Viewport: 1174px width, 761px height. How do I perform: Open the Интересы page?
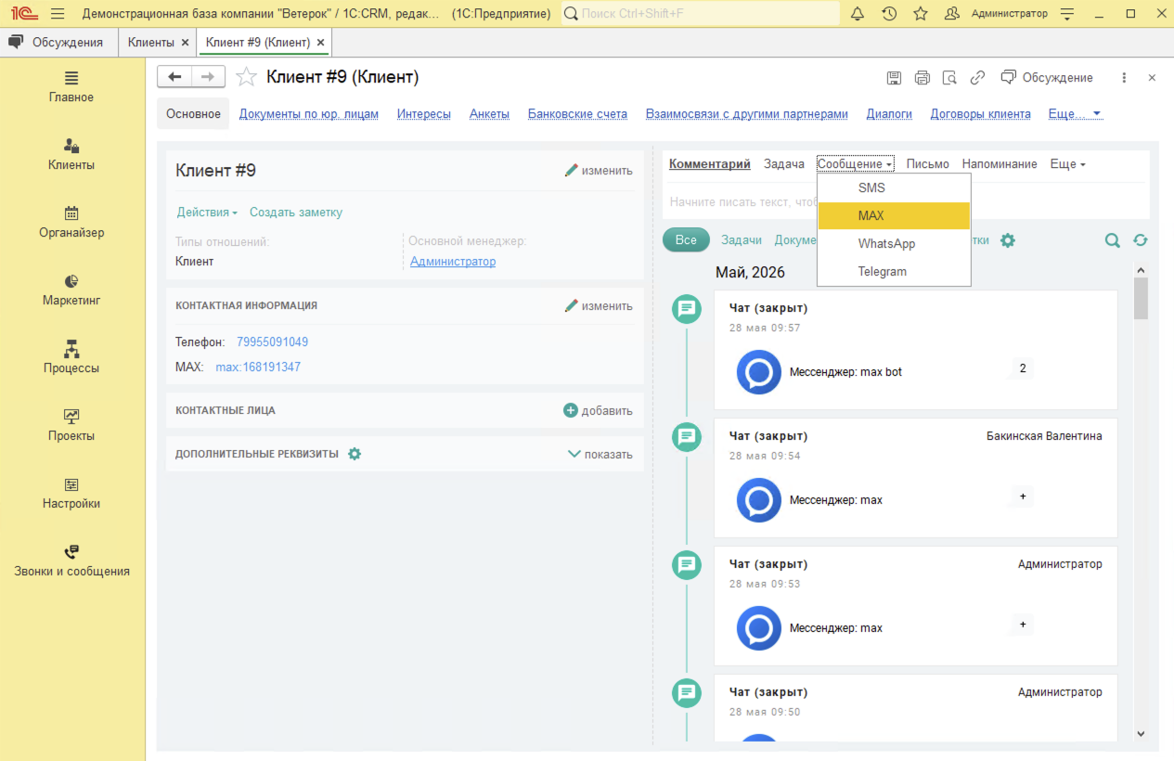[x=424, y=114]
